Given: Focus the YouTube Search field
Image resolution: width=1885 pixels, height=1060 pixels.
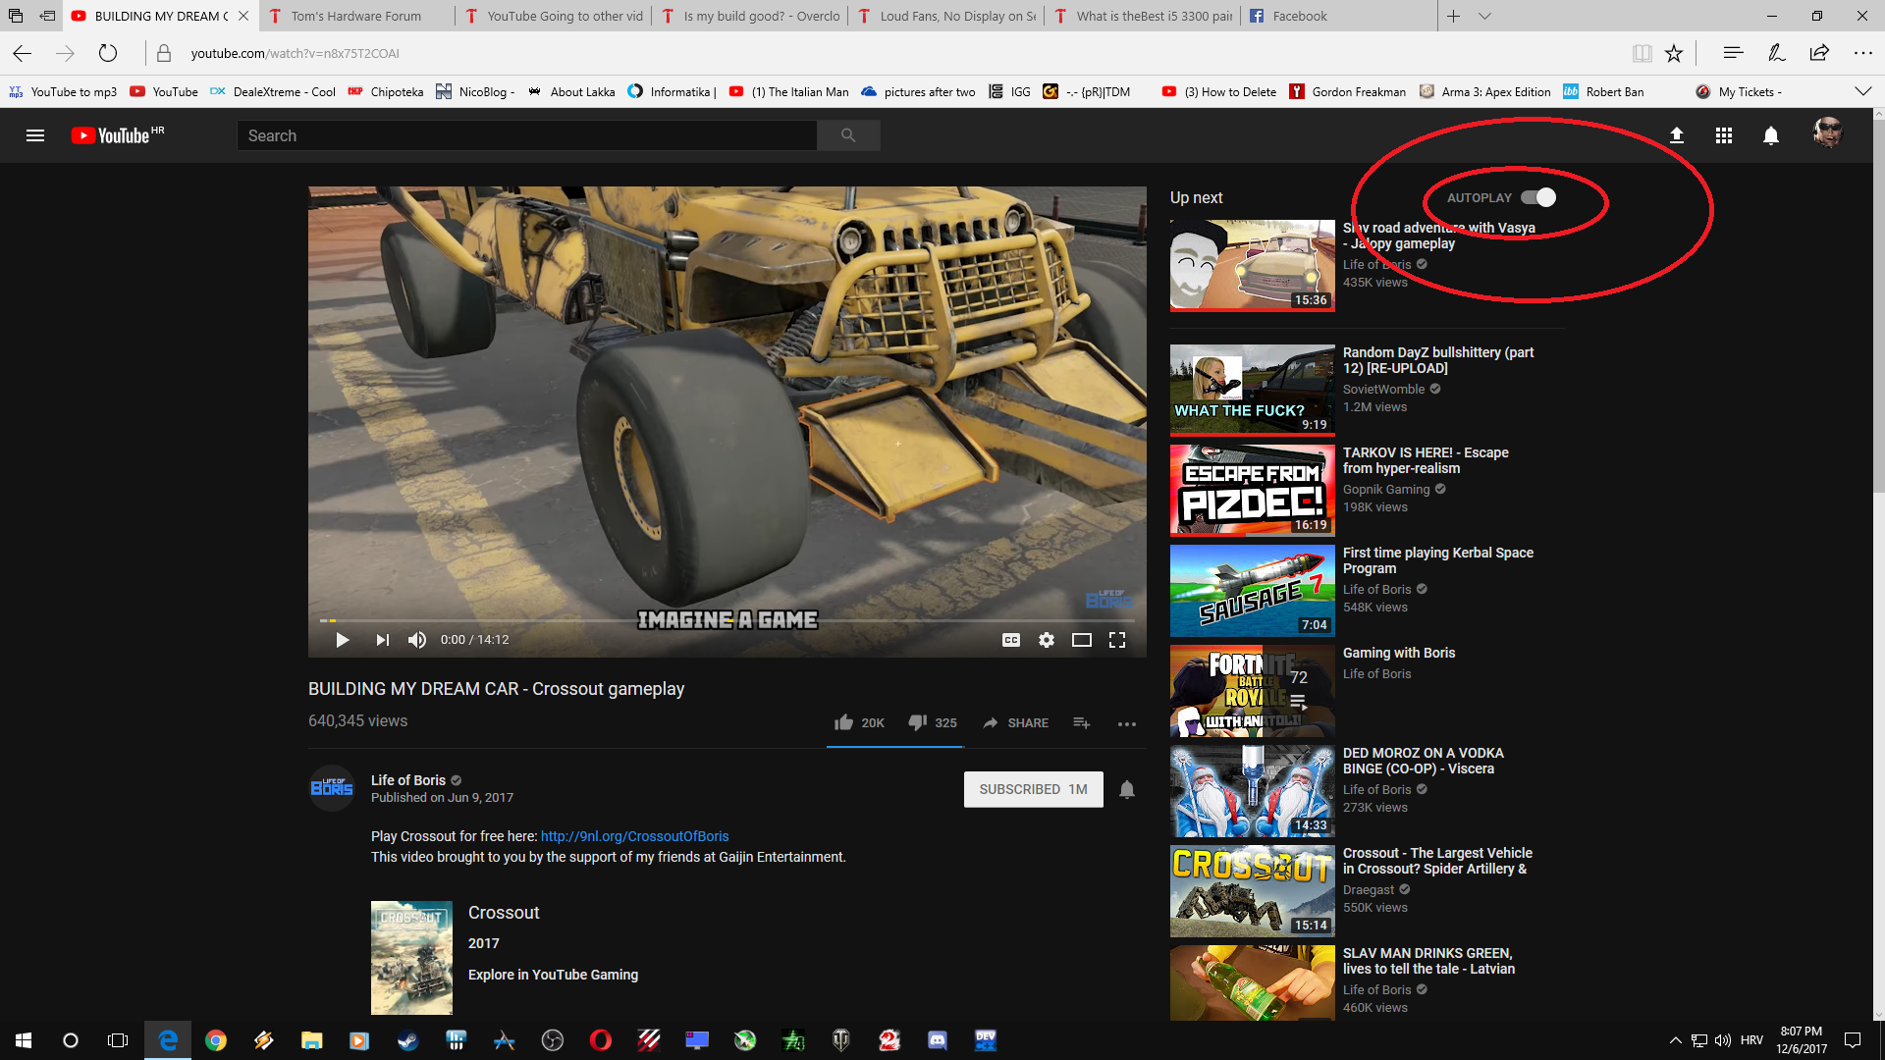Looking at the screenshot, I should coord(527,135).
